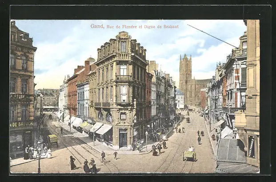Image resolution: width=276 pixels, height=182 pixels.
Task: Click the caption word "Gand,"
Action: [x=97, y=26]
